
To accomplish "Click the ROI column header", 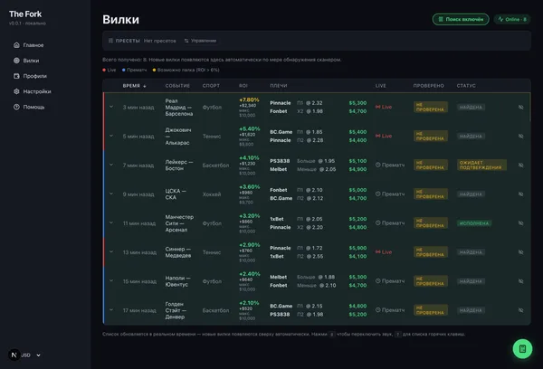I will coord(243,86).
